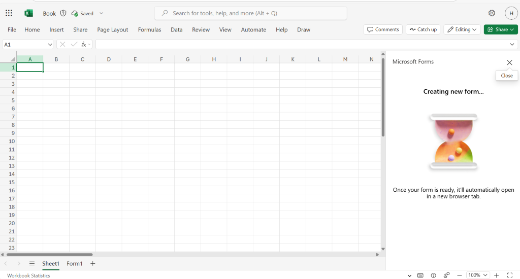Expand the status bar chevron down
The height and width of the screenshot is (279, 520).
point(410,275)
